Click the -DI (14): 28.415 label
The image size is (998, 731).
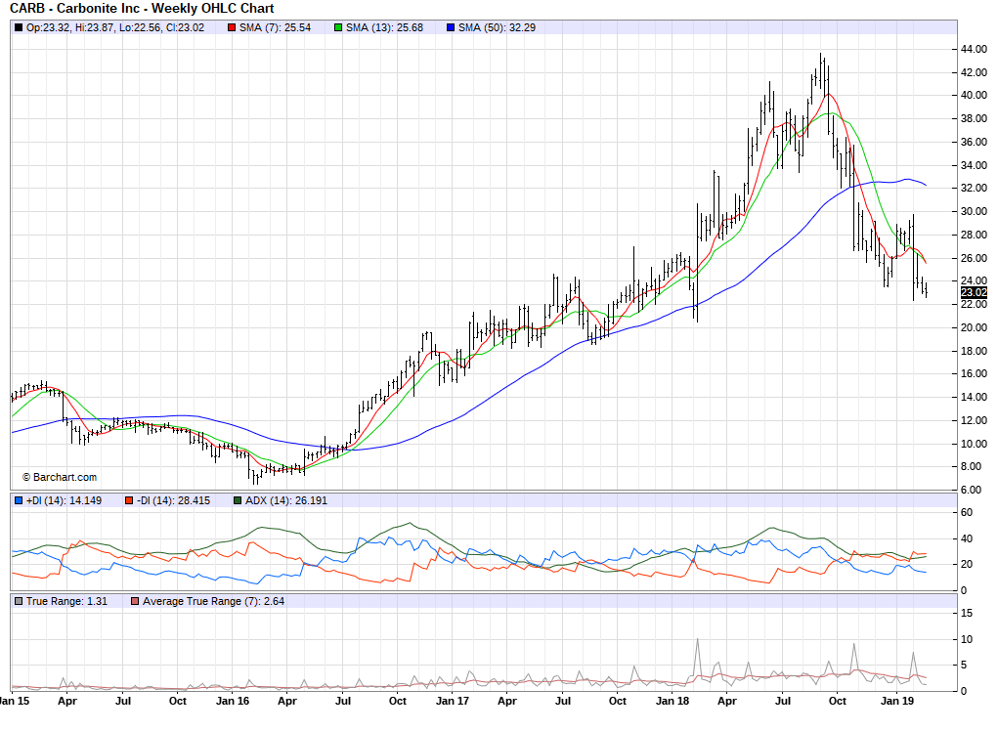pos(173,500)
